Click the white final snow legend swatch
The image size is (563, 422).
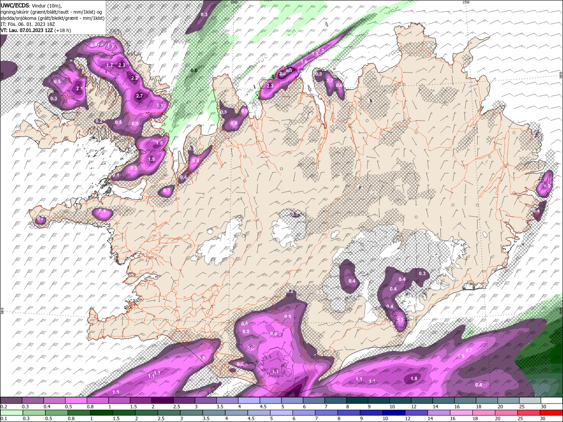click(x=552, y=400)
